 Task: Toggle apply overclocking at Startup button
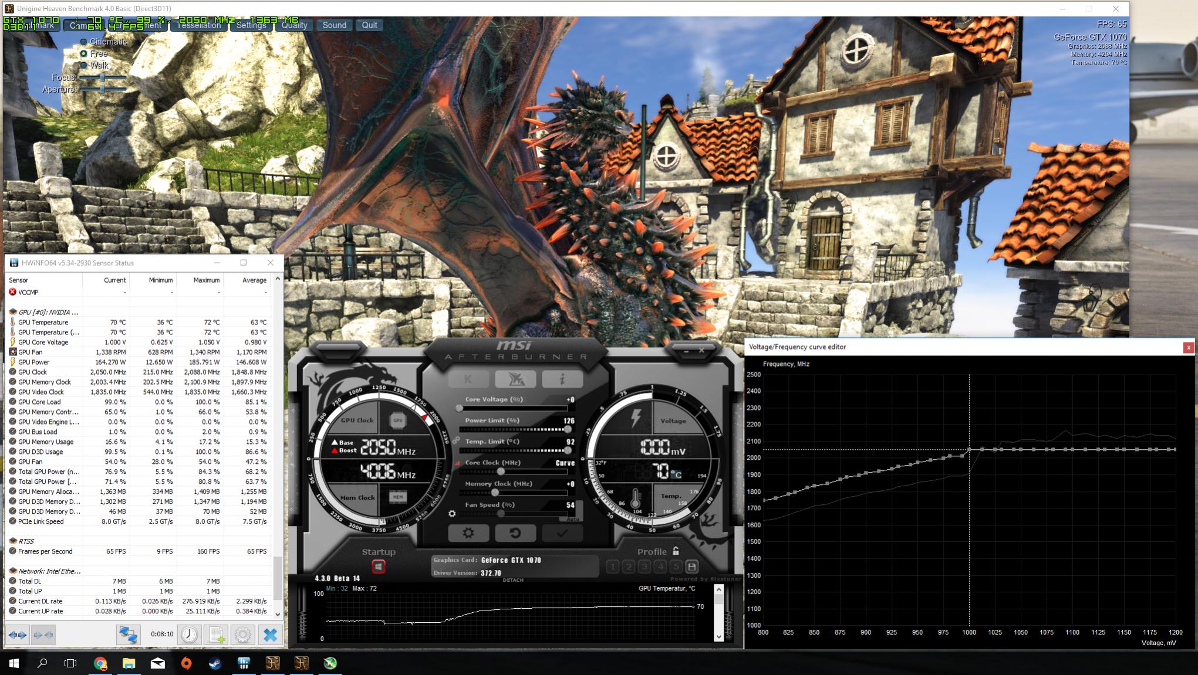point(379,567)
